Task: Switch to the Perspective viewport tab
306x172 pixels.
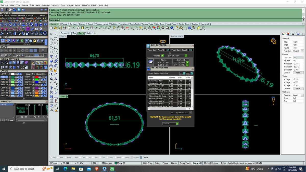Action: click(x=66, y=33)
